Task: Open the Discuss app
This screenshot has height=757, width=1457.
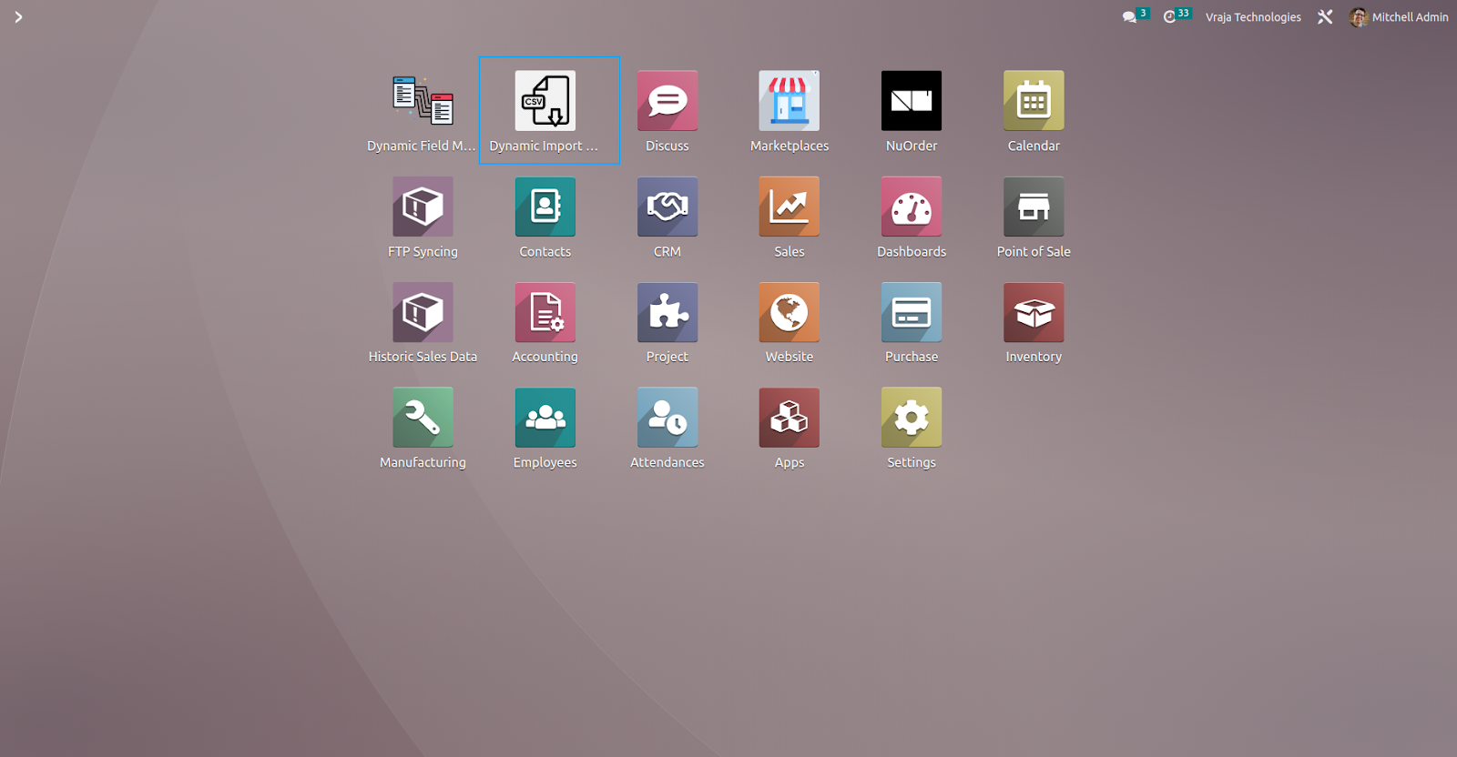Action: (667, 101)
